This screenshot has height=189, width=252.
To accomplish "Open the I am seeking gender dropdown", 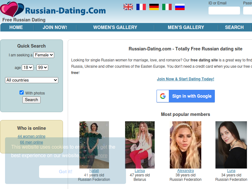I will (x=44, y=55).
